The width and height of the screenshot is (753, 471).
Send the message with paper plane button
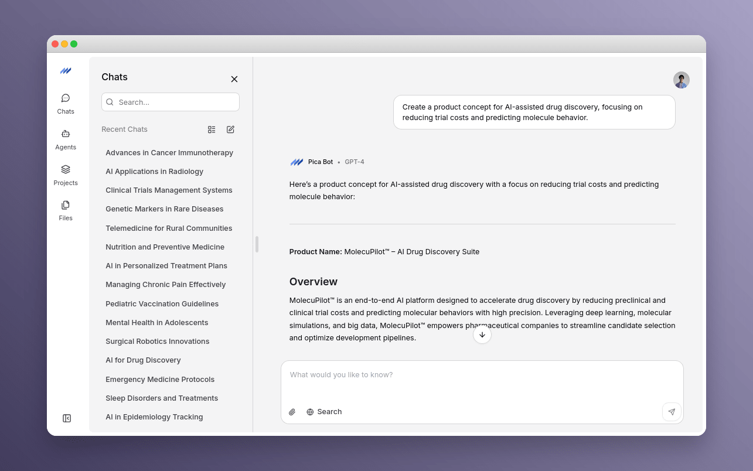pos(672,412)
